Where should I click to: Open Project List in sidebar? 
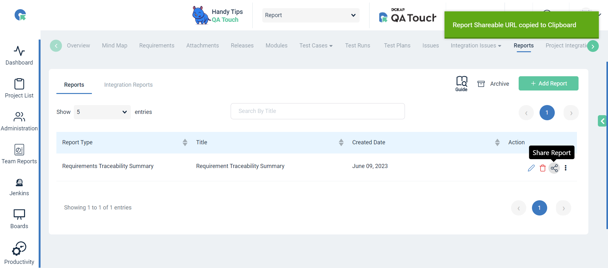click(19, 88)
